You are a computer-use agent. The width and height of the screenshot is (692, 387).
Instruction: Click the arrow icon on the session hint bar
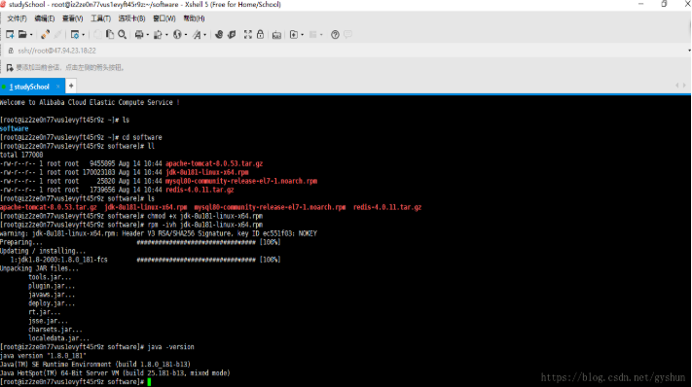tap(10, 67)
